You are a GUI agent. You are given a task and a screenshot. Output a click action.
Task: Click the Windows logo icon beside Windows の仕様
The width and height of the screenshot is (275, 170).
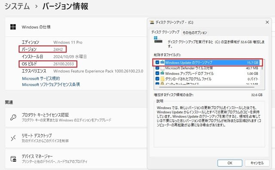[x=13, y=27]
